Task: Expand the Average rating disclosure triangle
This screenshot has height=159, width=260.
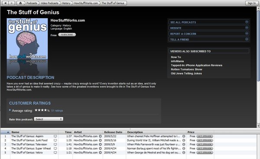Action: [x=10, y=110]
